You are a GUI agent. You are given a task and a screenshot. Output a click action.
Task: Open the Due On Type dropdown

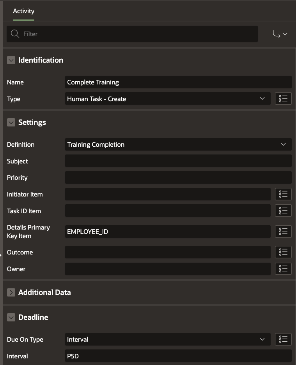pyautogui.click(x=168, y=339)
